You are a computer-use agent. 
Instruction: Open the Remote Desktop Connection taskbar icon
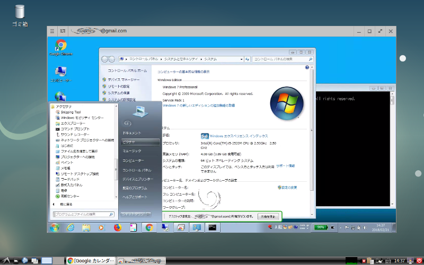coord(165,228)
